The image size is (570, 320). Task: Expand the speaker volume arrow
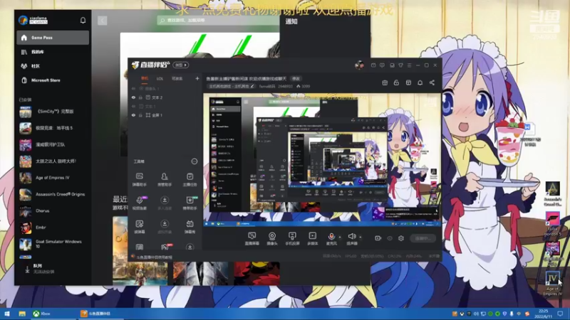click(x=361, y=238)
